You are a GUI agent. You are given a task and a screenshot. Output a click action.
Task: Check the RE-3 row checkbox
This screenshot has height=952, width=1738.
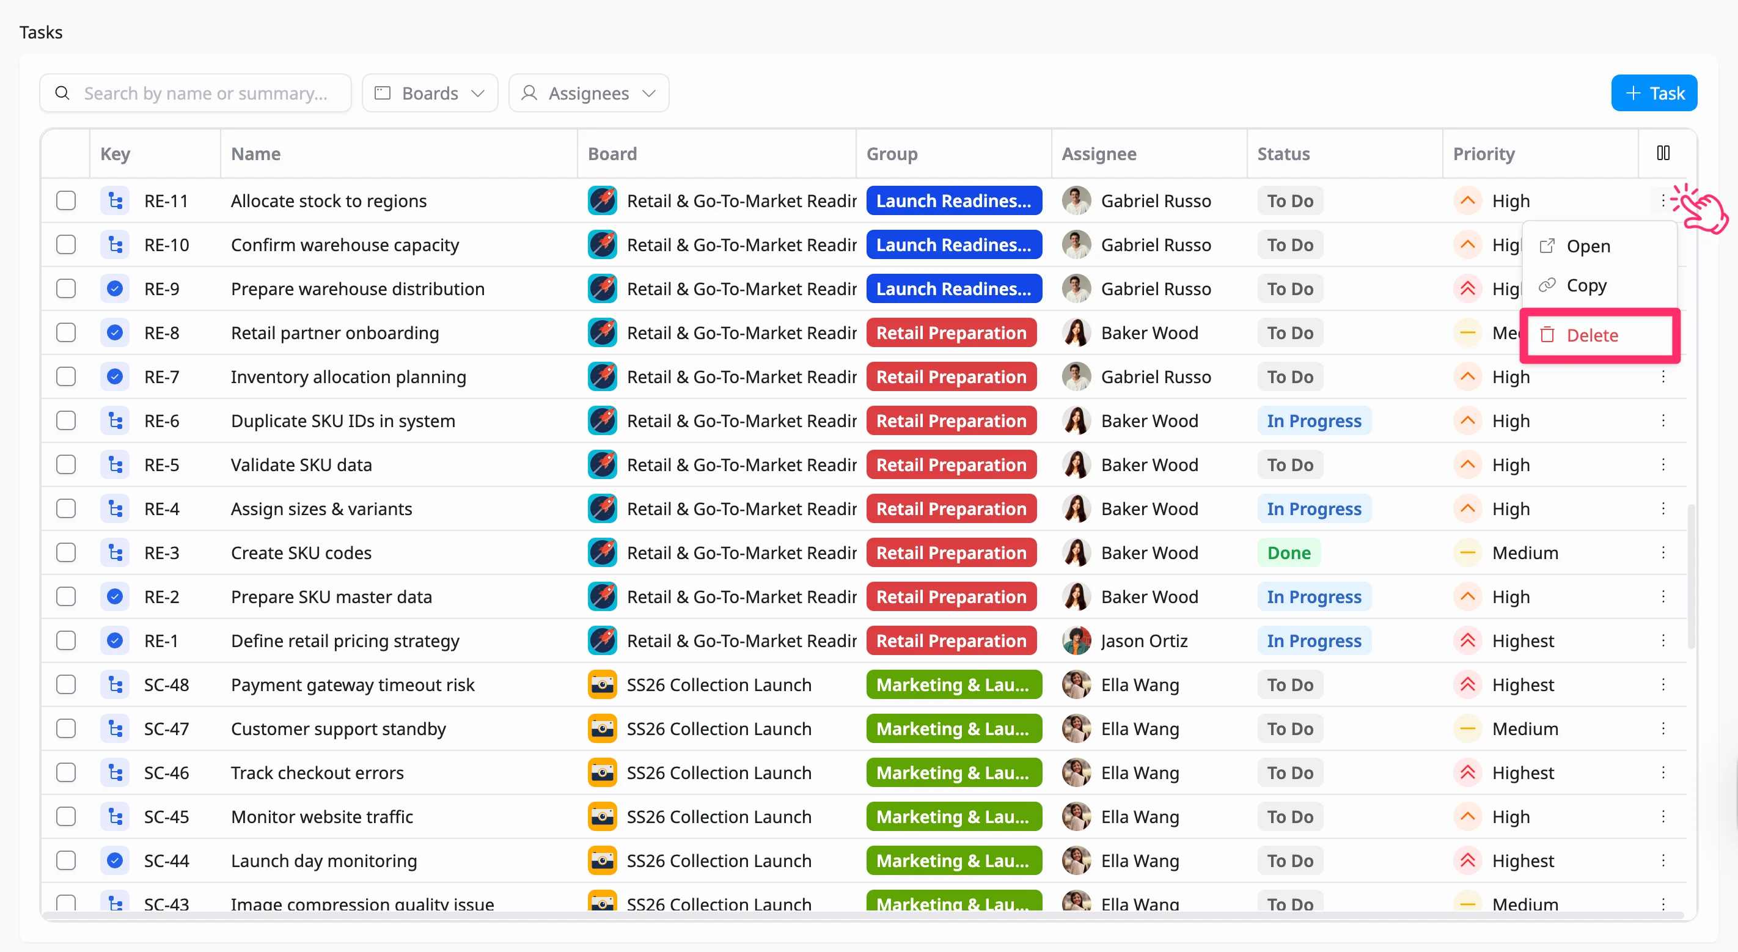coord(65,553)
